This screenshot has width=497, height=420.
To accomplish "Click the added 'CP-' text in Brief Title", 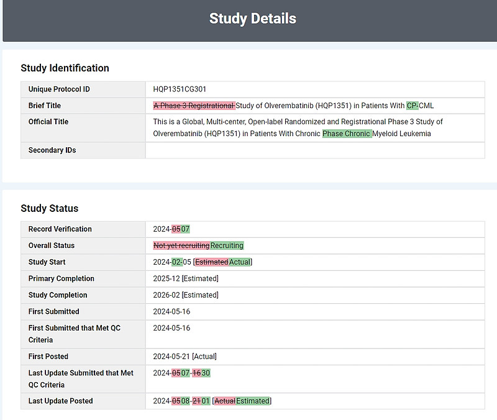I will pos(413,106).
